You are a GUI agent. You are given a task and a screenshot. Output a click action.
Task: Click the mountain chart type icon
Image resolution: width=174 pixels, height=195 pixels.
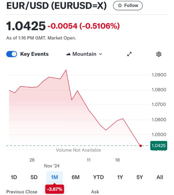pyautogui.click(x=68, y=54)
